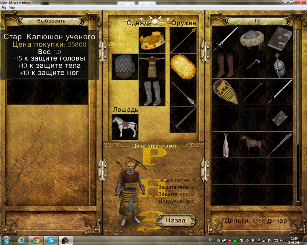Open the File menu
The width and height of the screenshot is (307, 245).
coord(4,7)
